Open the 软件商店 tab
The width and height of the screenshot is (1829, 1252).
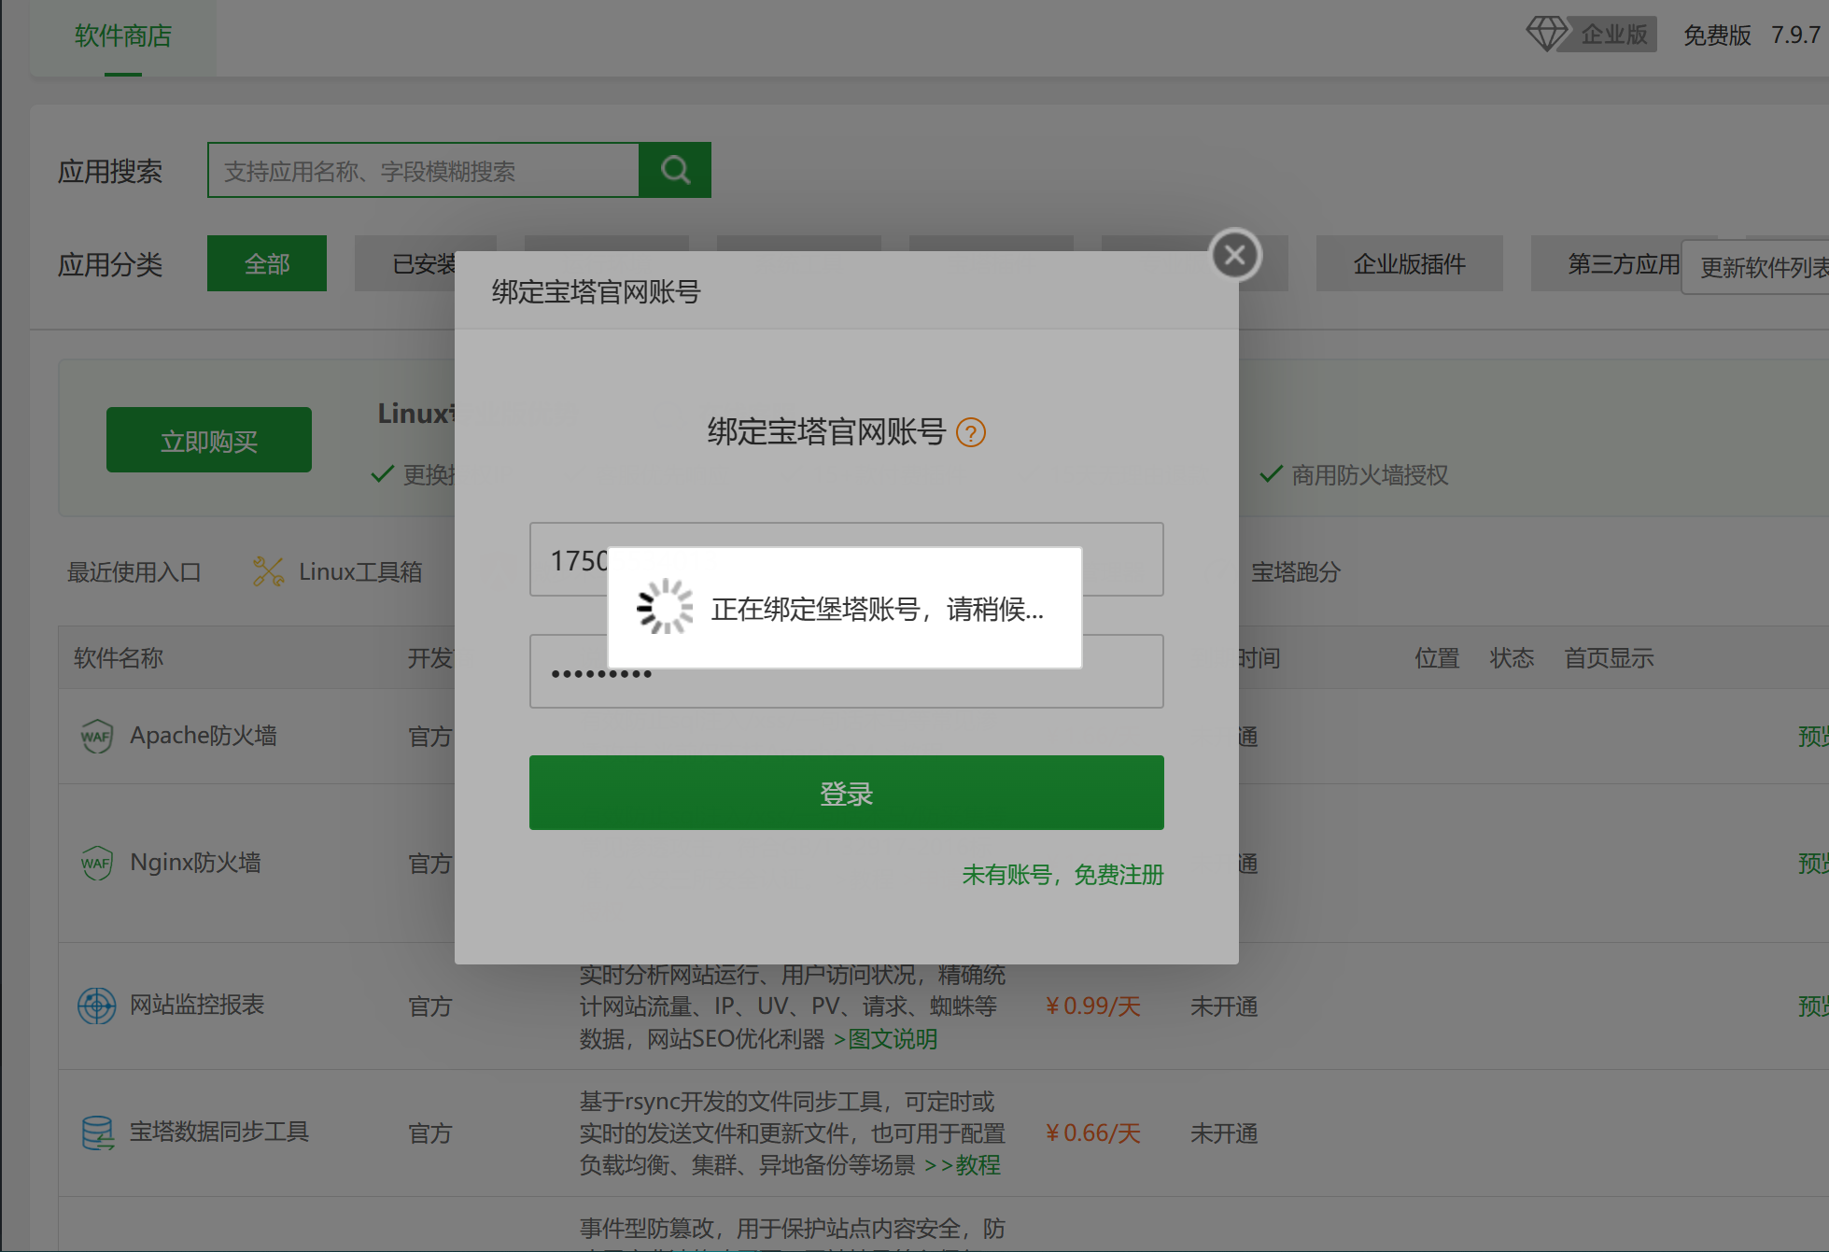click(123, 36)
